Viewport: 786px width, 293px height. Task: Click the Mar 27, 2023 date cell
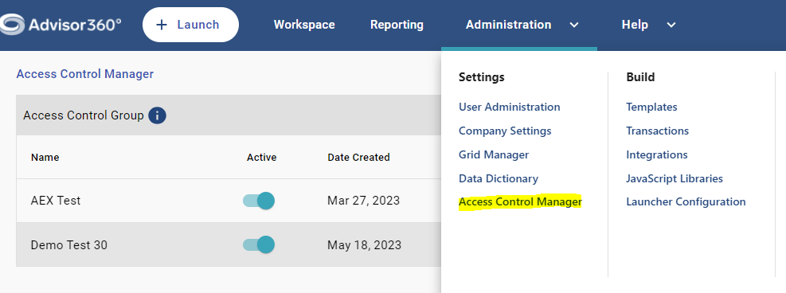pos(363,201)
